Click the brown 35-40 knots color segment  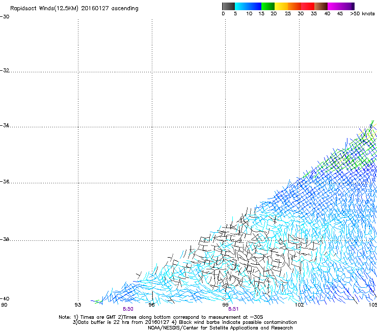point(321,6)
